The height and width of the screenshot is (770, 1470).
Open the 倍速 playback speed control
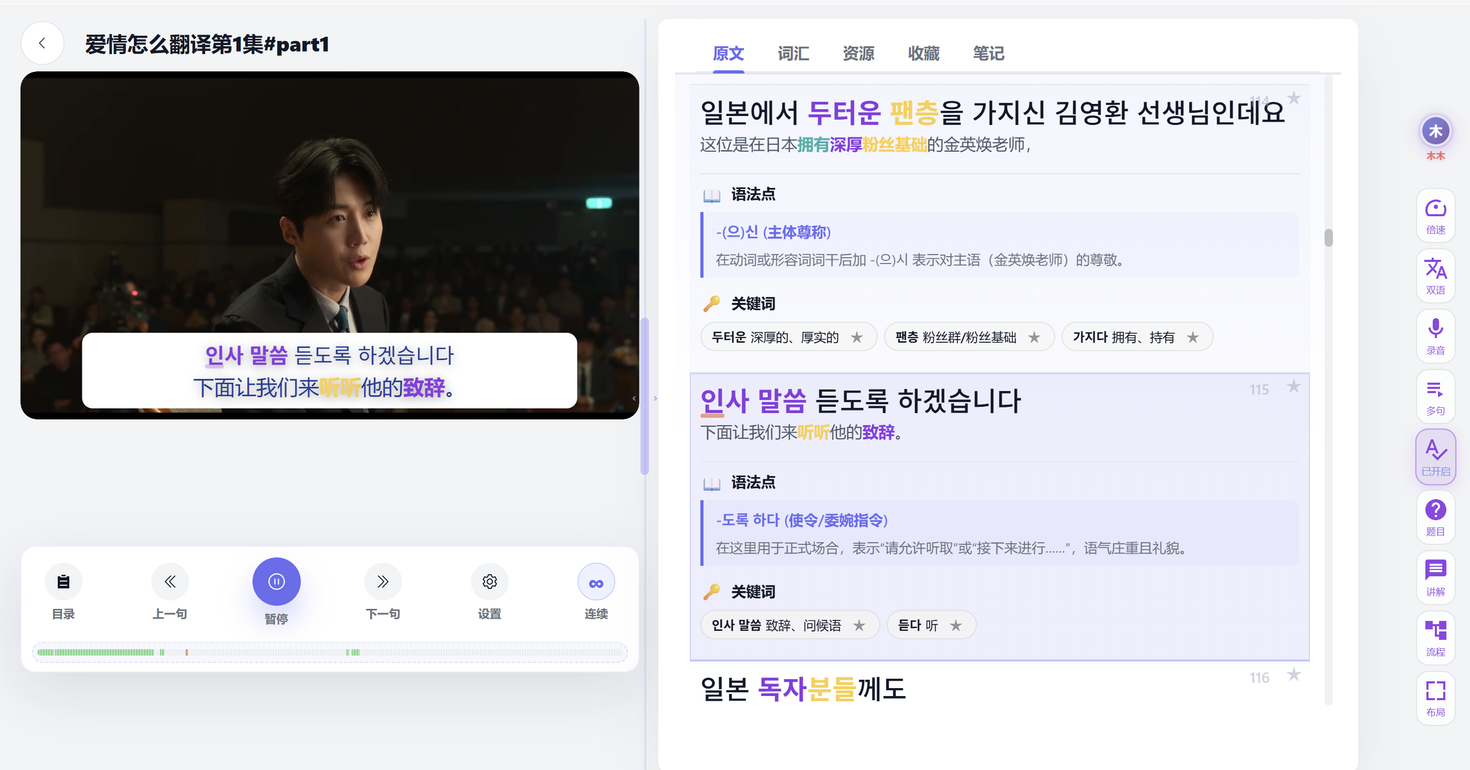point(1435,216)
